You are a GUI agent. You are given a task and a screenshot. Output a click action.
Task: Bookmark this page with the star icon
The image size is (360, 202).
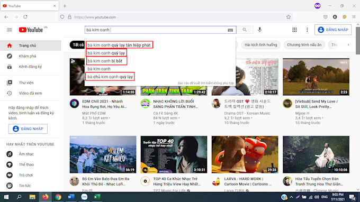coord(289,17)
